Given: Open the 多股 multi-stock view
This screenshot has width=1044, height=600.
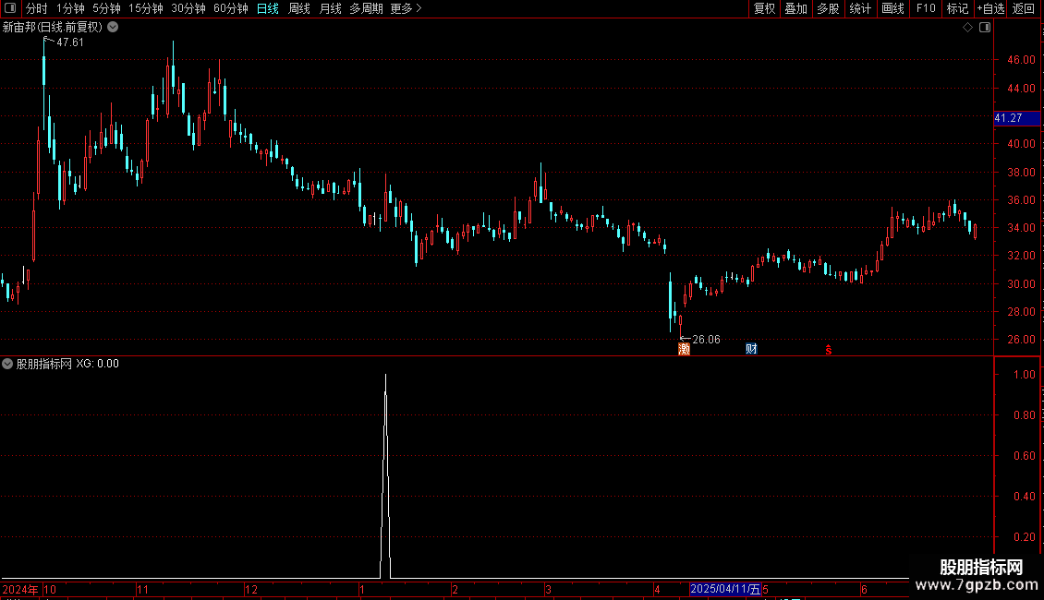Looking at the screenshot, I should pos(828,8).
